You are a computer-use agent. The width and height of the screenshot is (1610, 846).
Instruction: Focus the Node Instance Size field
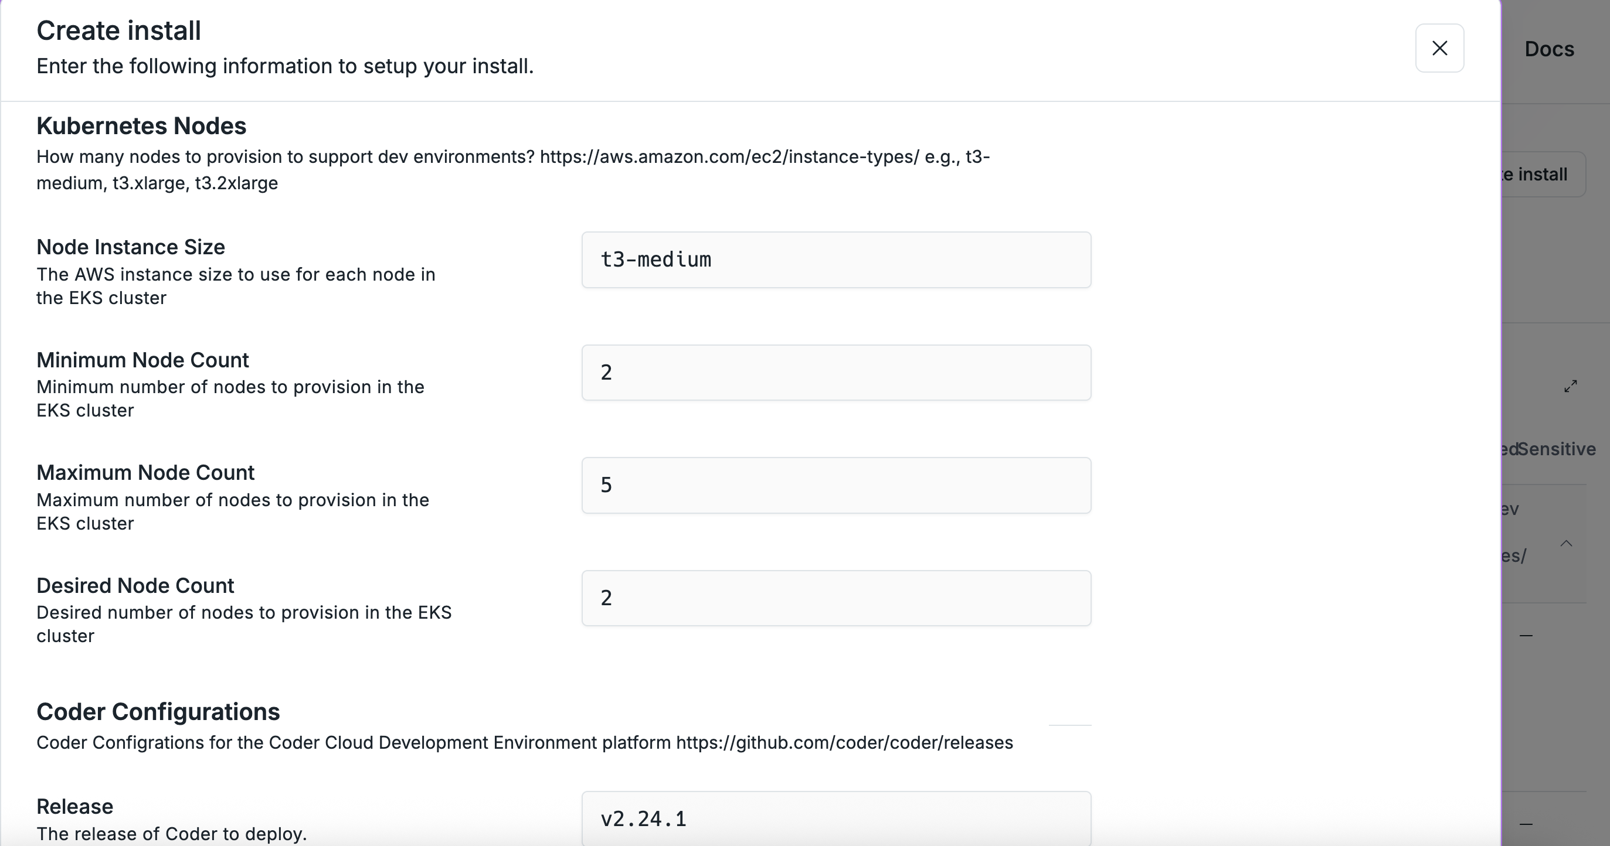point(836,260)
